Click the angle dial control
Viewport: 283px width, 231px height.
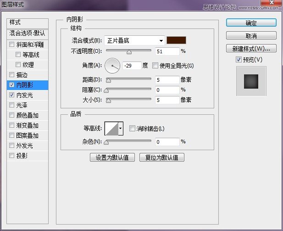point(112,66)
